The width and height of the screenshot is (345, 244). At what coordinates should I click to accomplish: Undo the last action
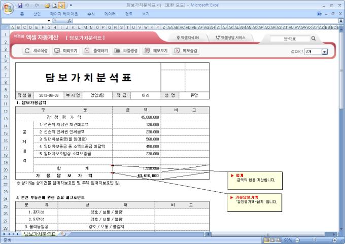point(27,6)
